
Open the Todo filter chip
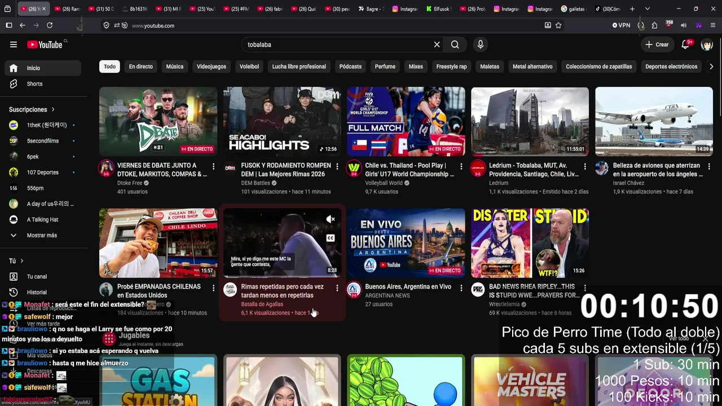click(109, 67)
